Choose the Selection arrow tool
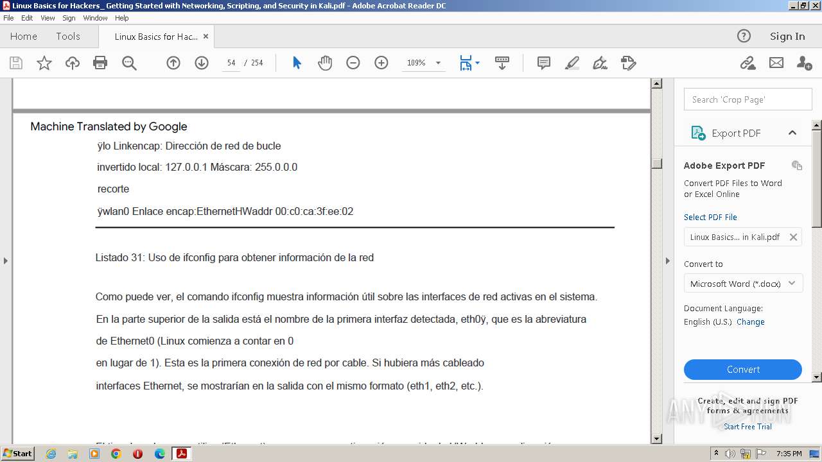Screen dimensions: 822x462 [297, 63]
